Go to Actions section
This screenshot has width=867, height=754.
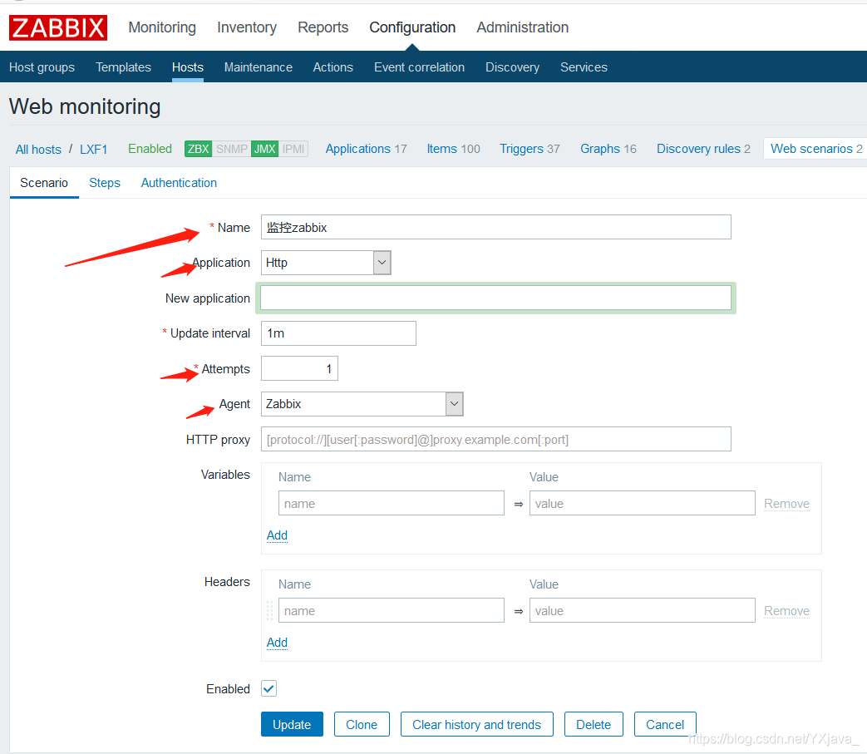tap(333, 67)
